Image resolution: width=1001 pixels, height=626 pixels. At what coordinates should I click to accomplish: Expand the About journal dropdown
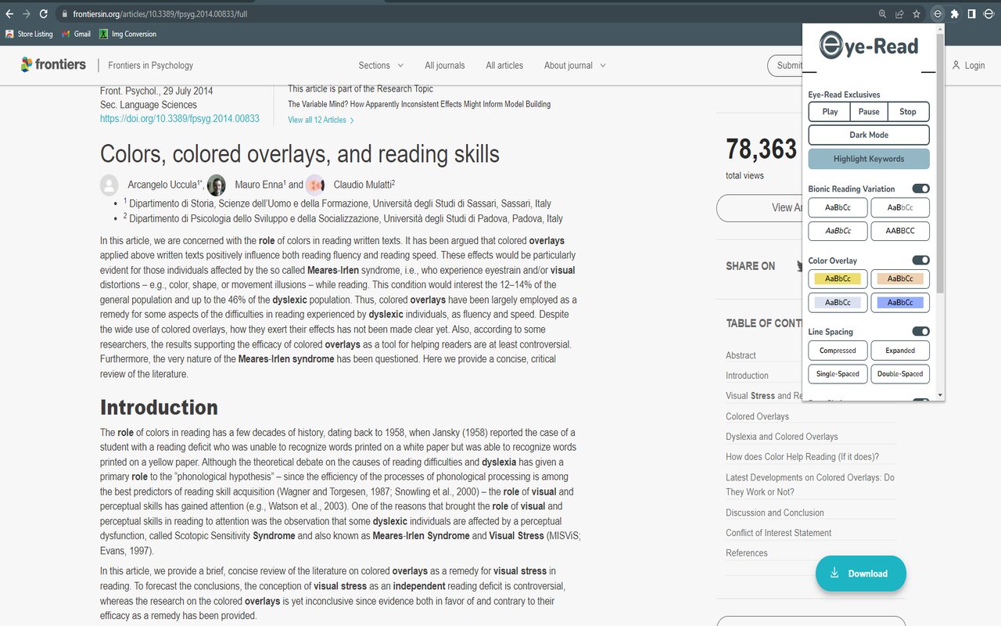coord(575,66)
